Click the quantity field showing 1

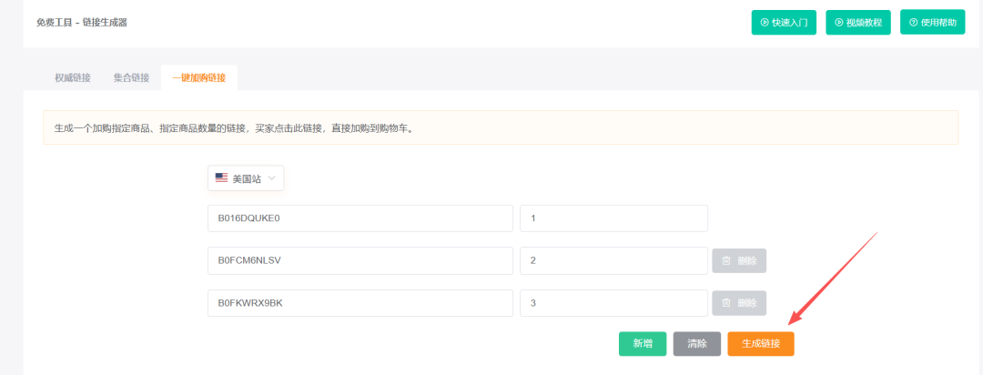[x=613, y=218]
